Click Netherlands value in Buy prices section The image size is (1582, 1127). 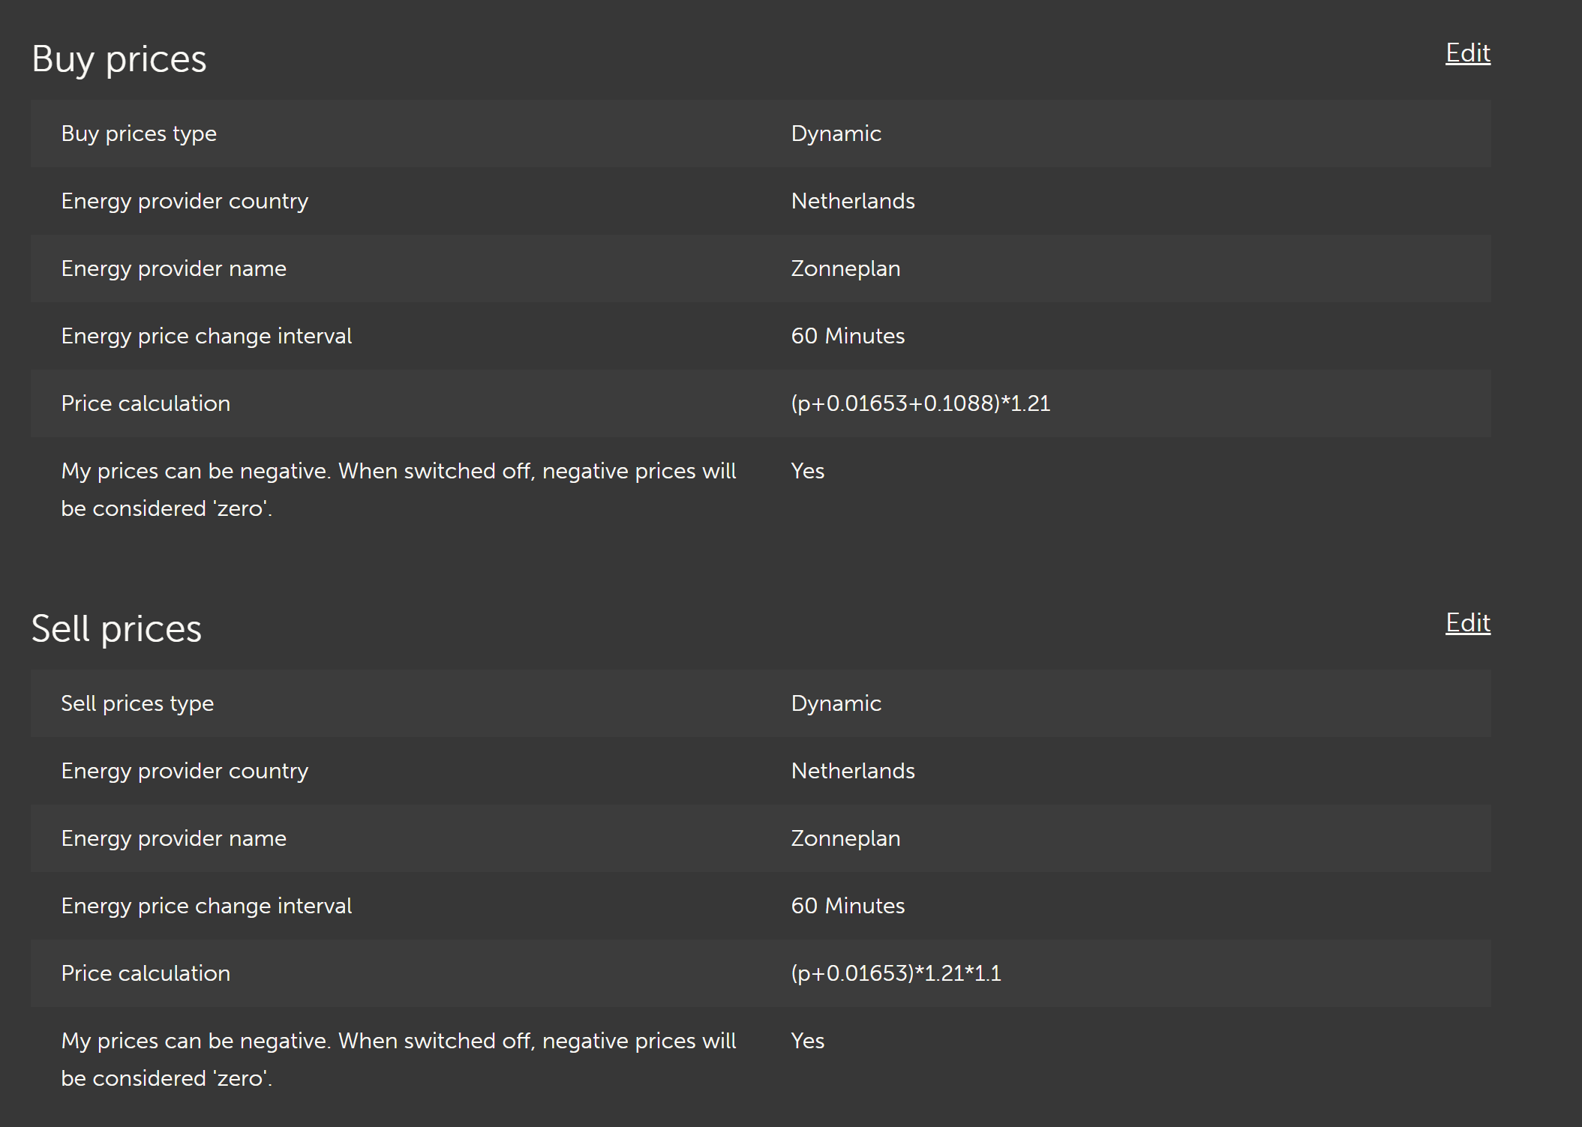853,201
